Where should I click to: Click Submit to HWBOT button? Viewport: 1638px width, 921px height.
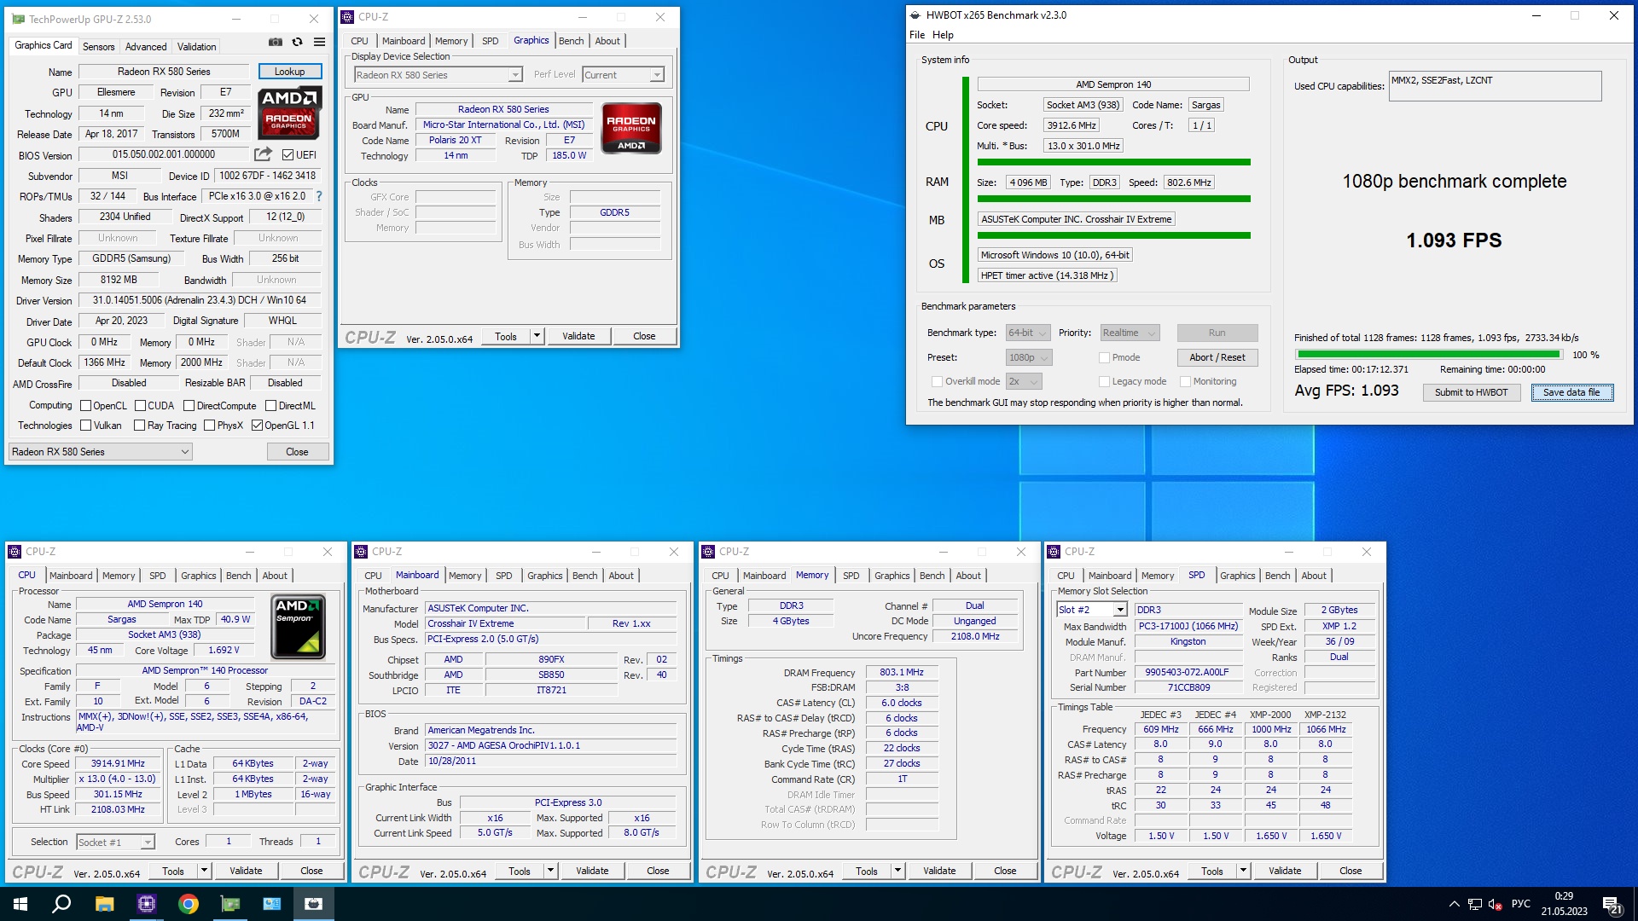point(1471,392)
